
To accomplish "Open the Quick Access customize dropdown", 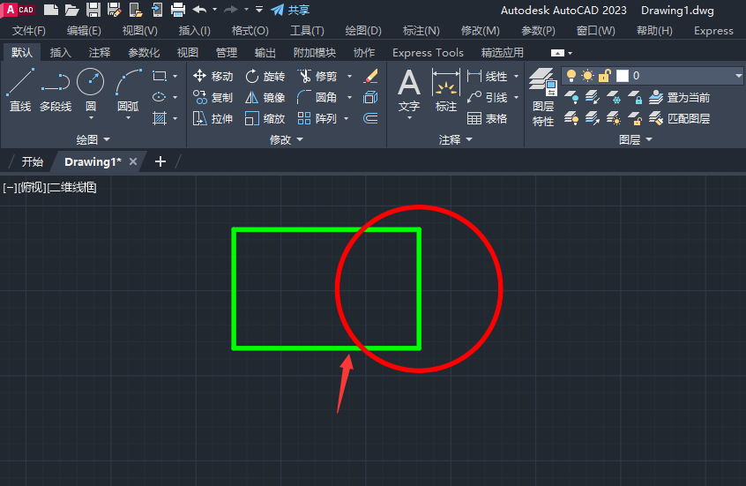I will (x=259, y=10).
